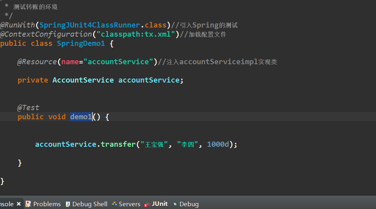
Task: Click the accountService field declaration
Action: (x=149, y=80)
